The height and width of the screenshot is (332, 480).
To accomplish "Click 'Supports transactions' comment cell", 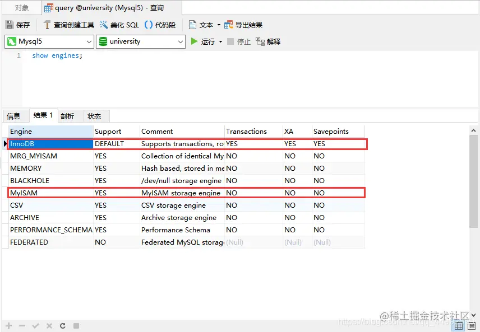I will [182, 144].
